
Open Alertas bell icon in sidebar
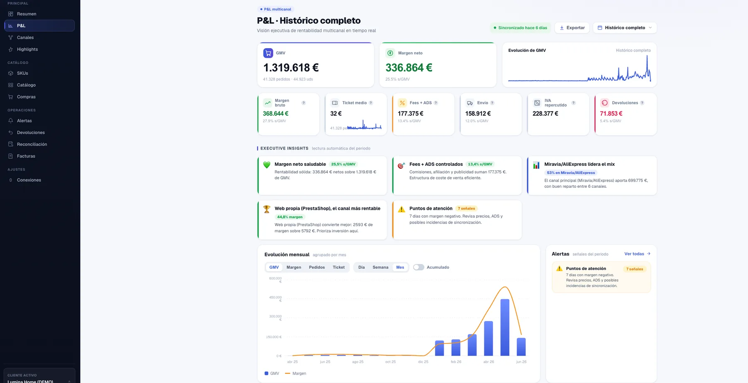click(11, 121)
